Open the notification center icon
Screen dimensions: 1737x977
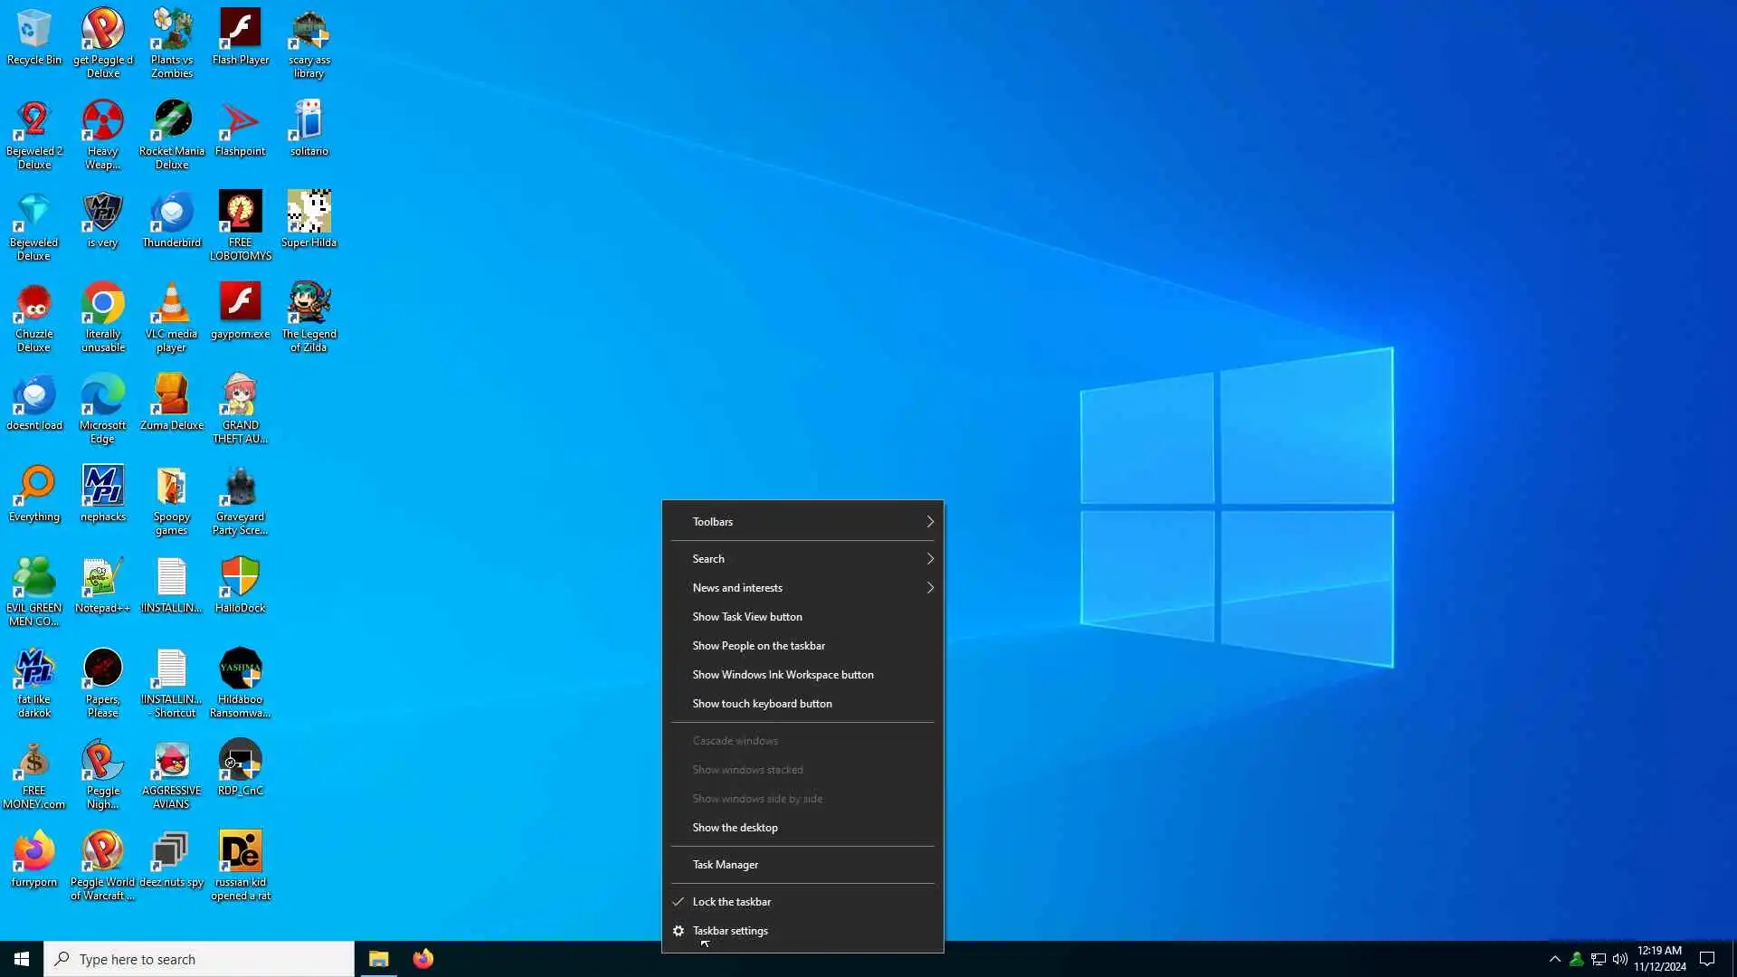pyautogui.click(x=1707, y=959)
